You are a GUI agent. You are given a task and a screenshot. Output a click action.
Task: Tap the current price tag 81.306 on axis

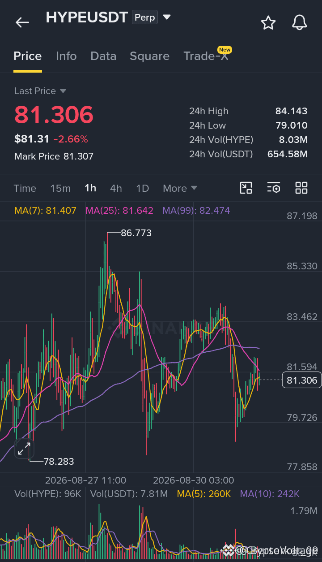[x=302, y=380]
